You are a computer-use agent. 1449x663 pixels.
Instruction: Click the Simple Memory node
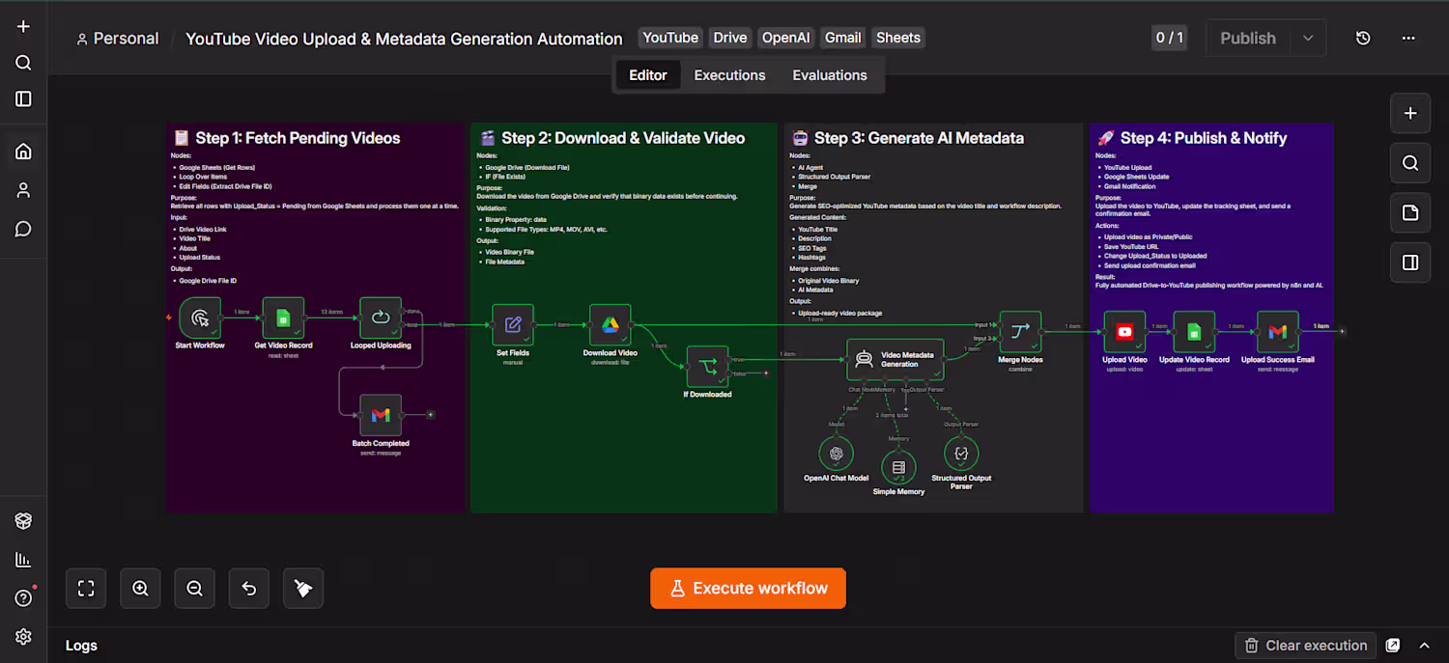click(898, 467)
